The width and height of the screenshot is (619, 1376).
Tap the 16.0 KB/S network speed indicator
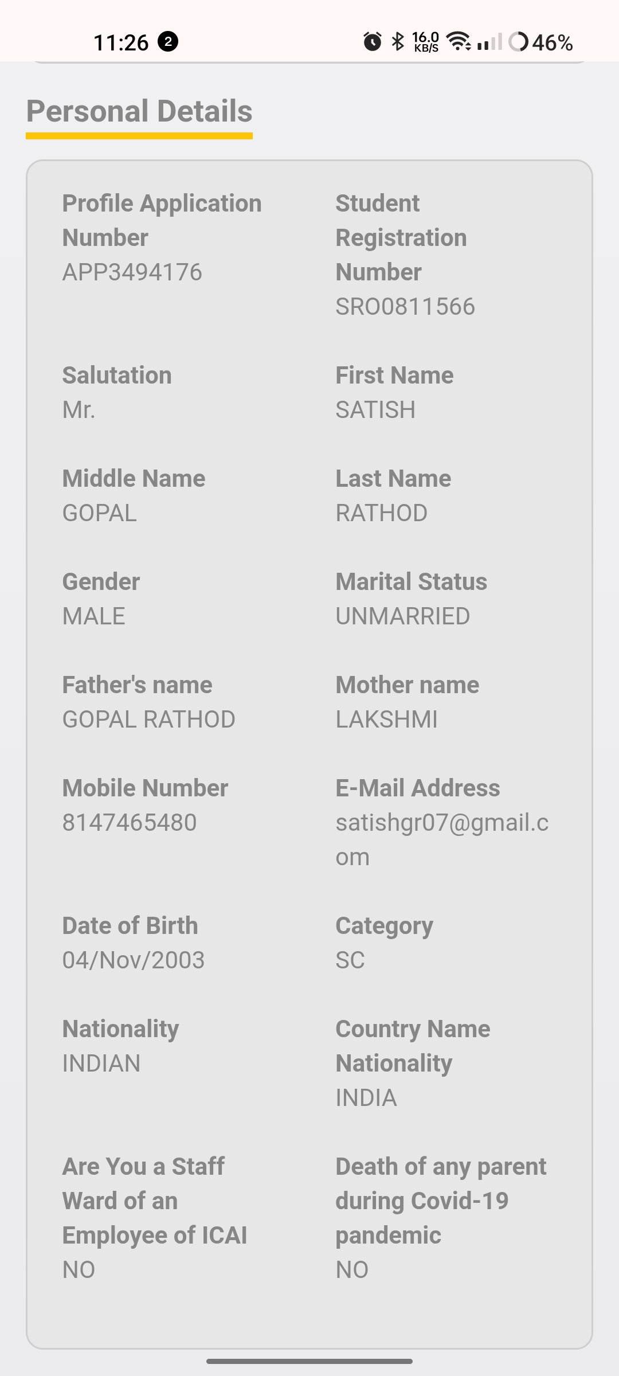[x=426, y=42]
